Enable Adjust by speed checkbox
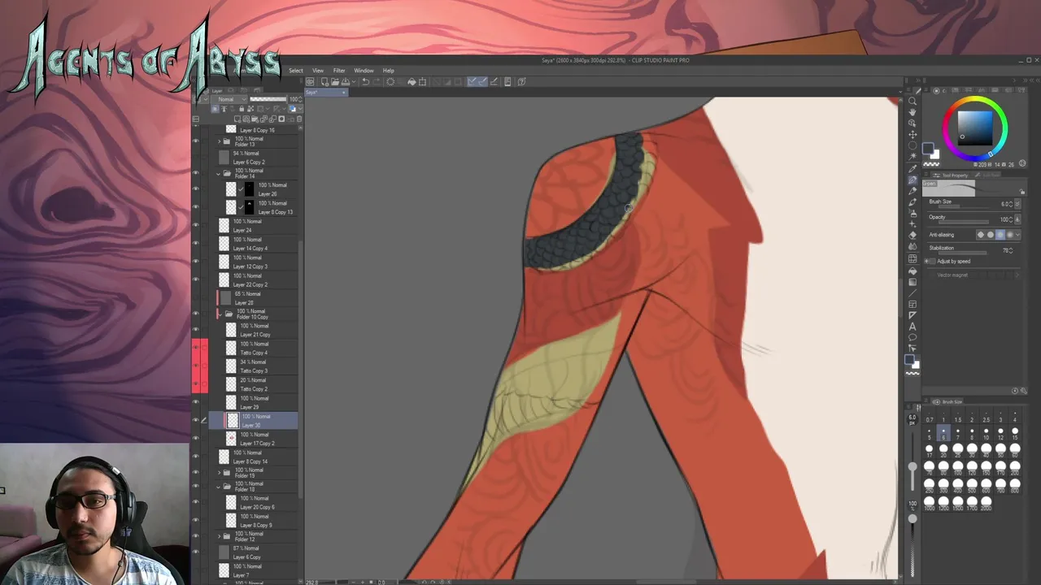This screenshot has height=585, width=1041. 932,262
